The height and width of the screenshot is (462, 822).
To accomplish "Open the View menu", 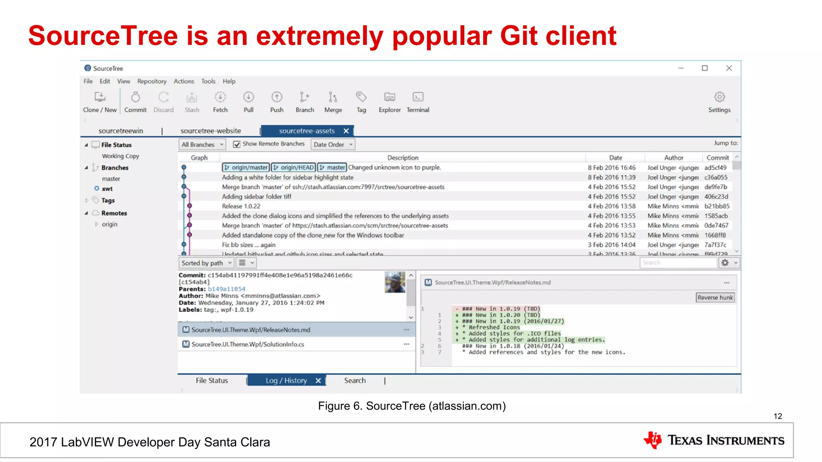I will (124, 81).
